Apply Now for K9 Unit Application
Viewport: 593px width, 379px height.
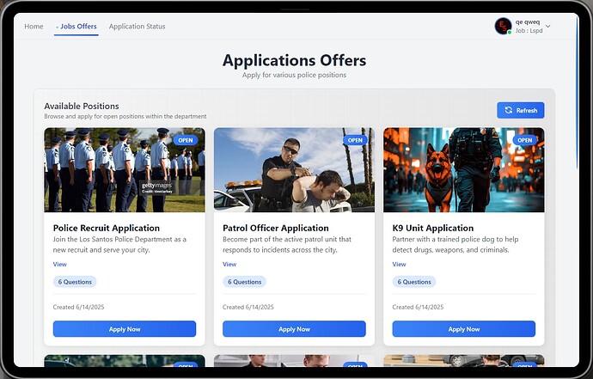point(464,329)
